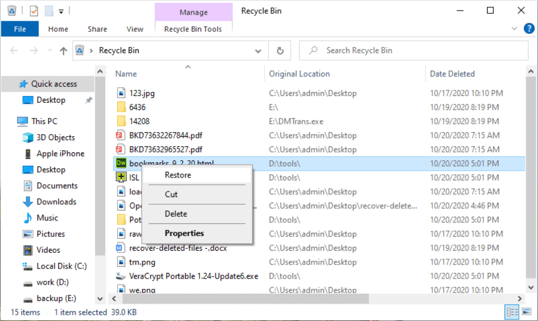Click the Help question mark icon

[528, 28]
